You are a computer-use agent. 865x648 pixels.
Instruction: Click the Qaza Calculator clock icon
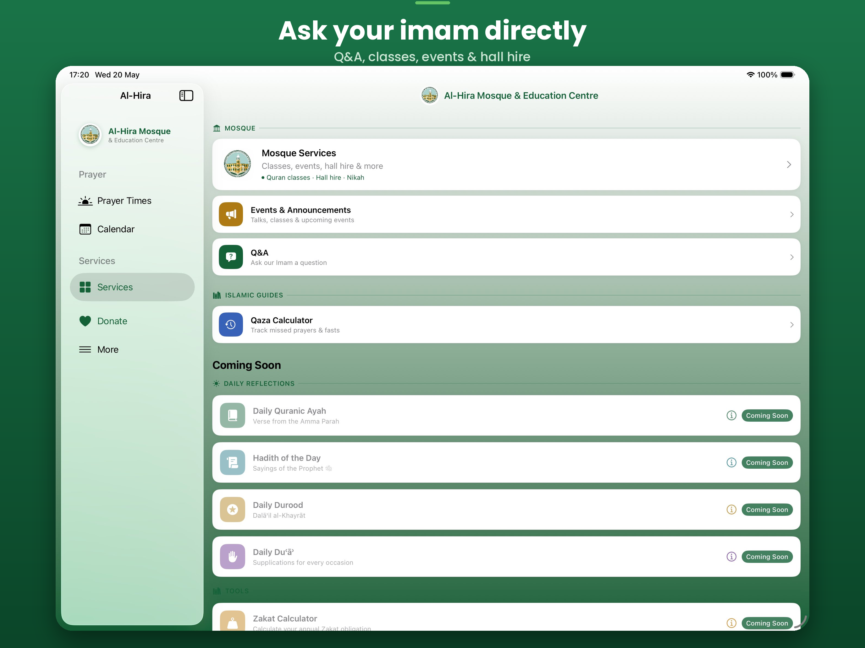(231, 325)
